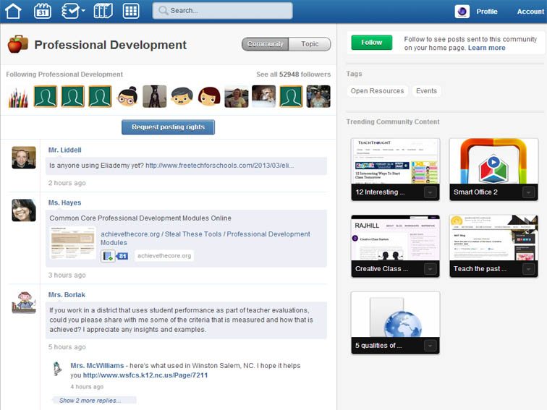Open the Profile menu item
The width and height of the screenshot is (547, 410).
click(x=486, y=12)
